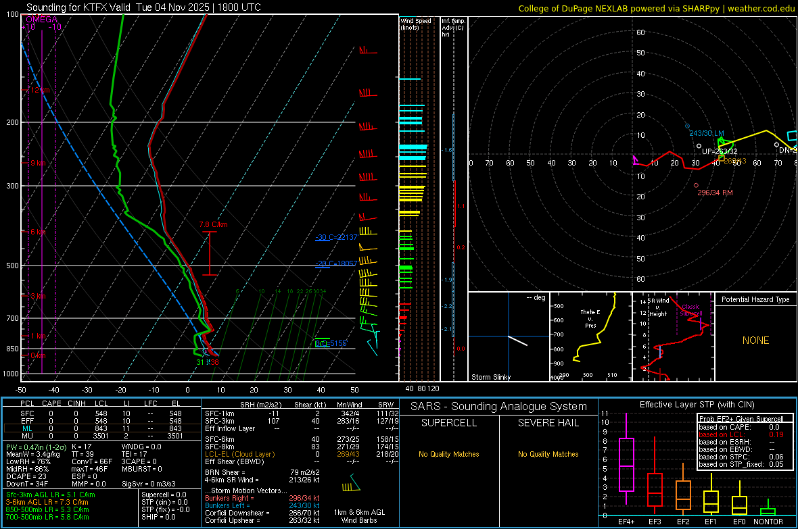Image resolution: width=798 pixels, height=529 pixels.
Task: Click the 'PW = 0.47in' value
Action: [x=36, y=447]
